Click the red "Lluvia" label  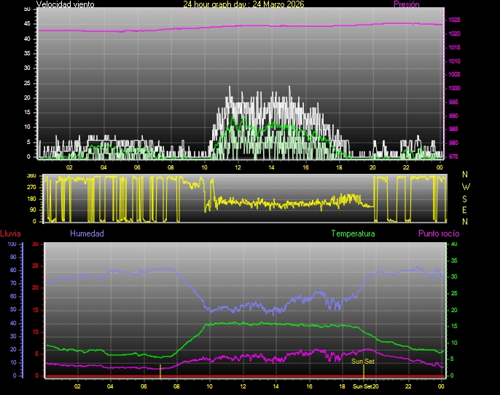[10, 234]
